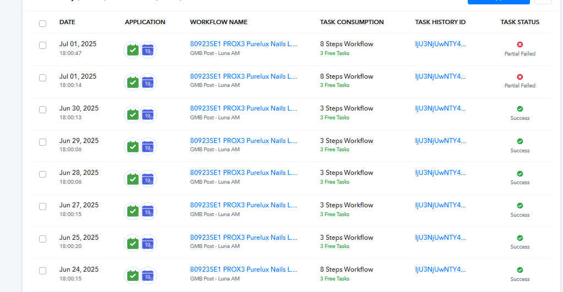Click the DATE column header

(x=67, y=22)
